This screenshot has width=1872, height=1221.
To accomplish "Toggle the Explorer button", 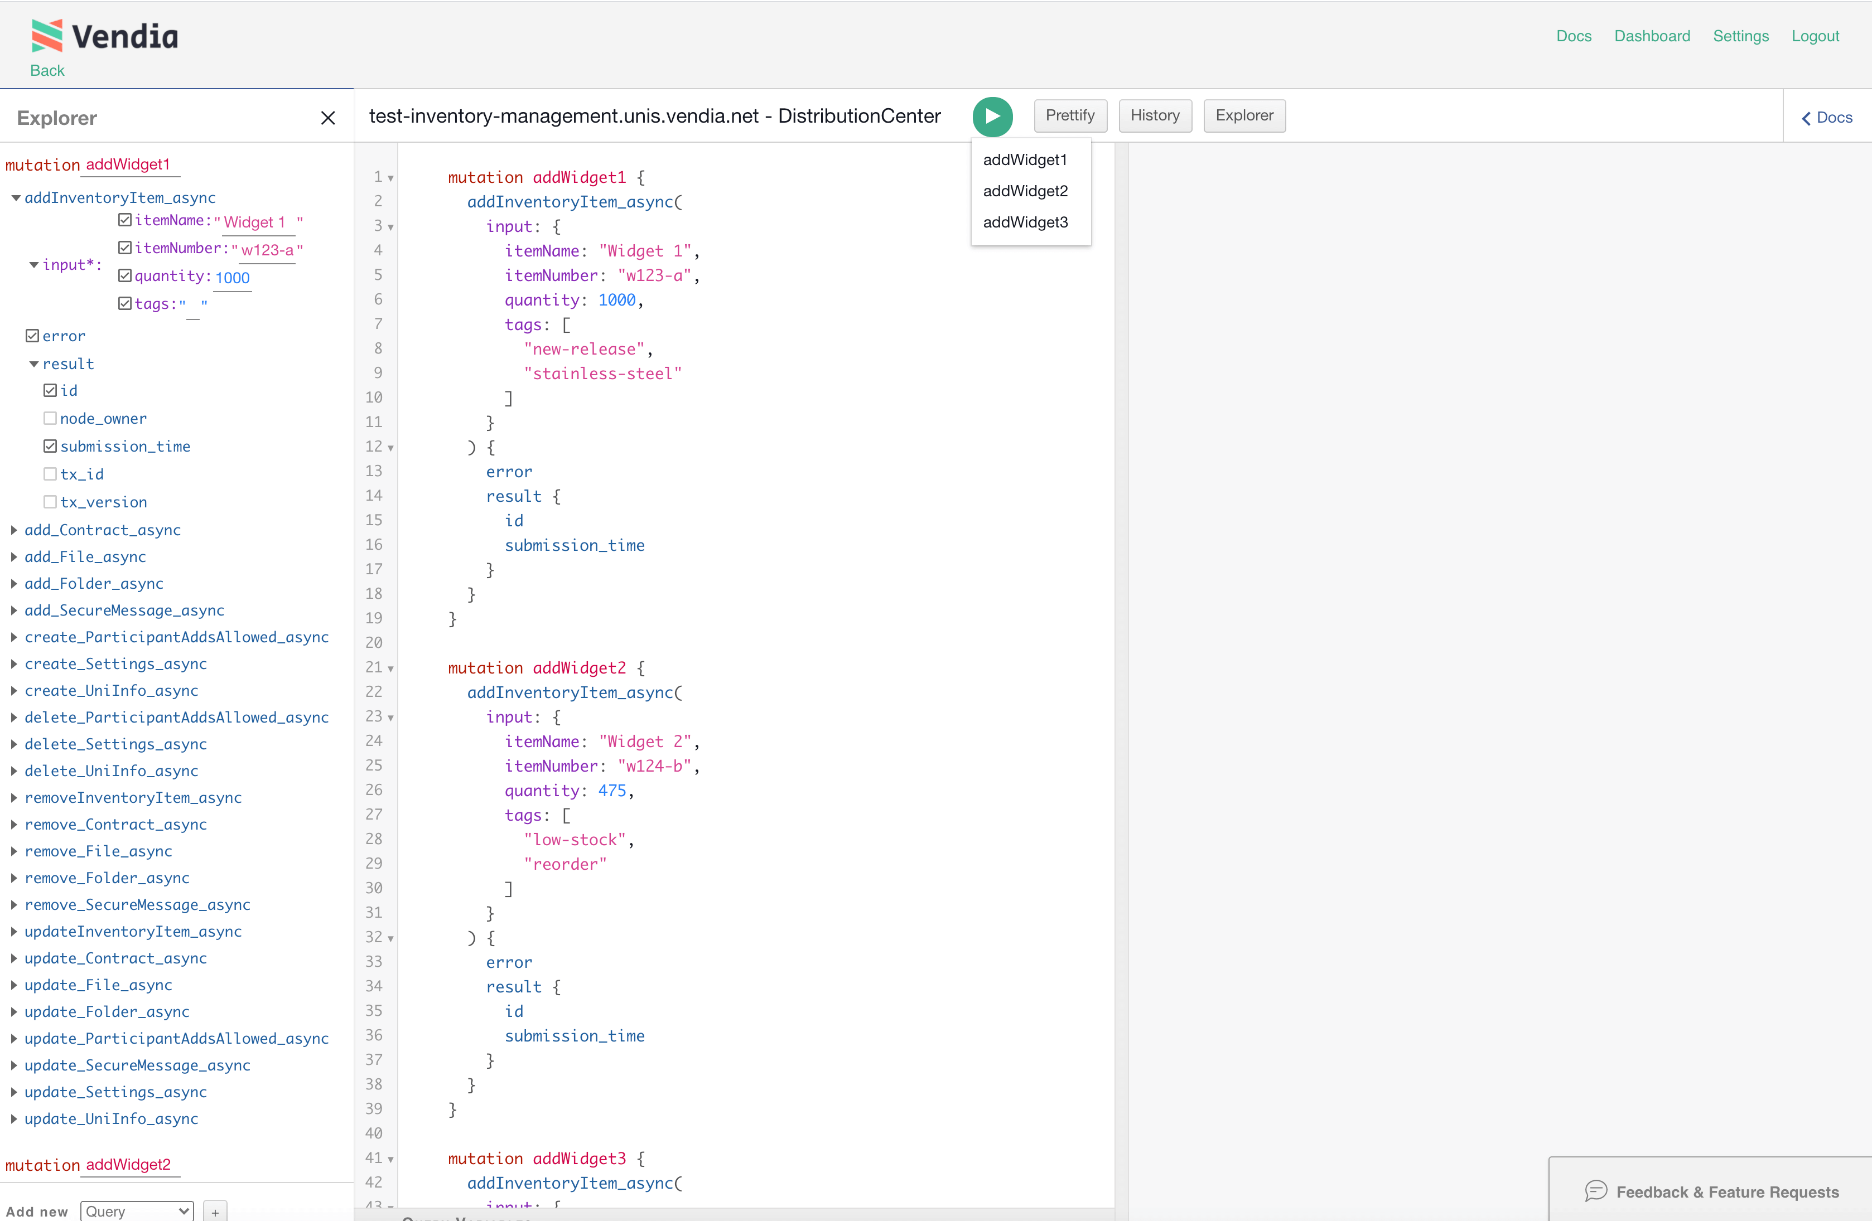I will [x=1243, y=115].
